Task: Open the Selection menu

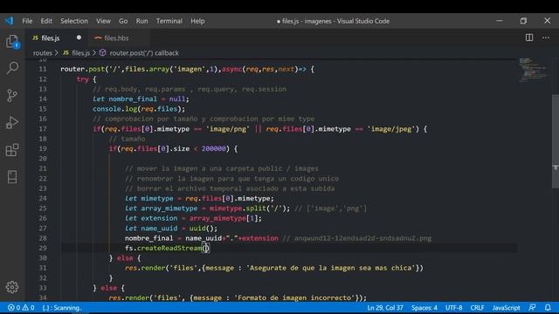Action: (x=73, y=21)
